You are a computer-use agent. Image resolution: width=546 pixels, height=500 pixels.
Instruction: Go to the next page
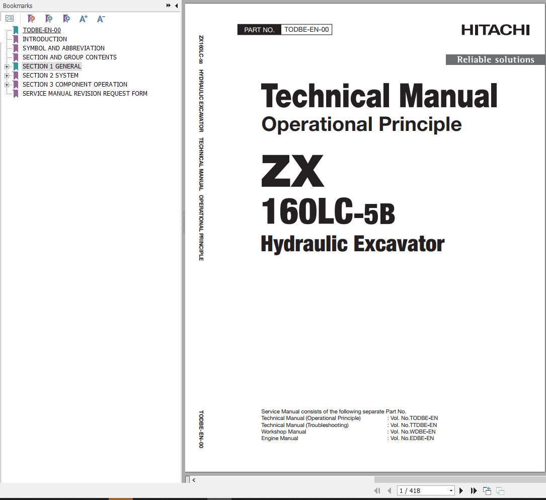tap(461, 490)
